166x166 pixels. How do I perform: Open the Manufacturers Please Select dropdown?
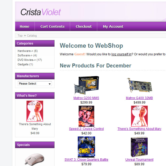pos(35,84)
